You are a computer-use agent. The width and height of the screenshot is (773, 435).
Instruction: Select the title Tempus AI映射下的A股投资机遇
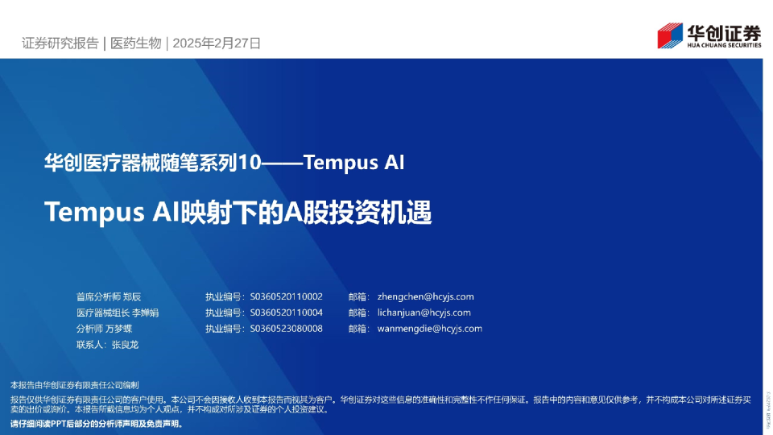[x=238, y=212]
